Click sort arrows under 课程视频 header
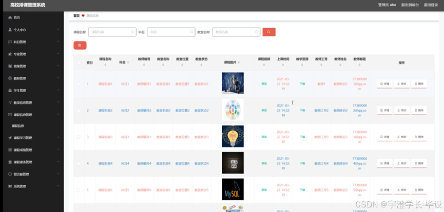Viewport: 444px width, 212px height. [x=264, y=65]
